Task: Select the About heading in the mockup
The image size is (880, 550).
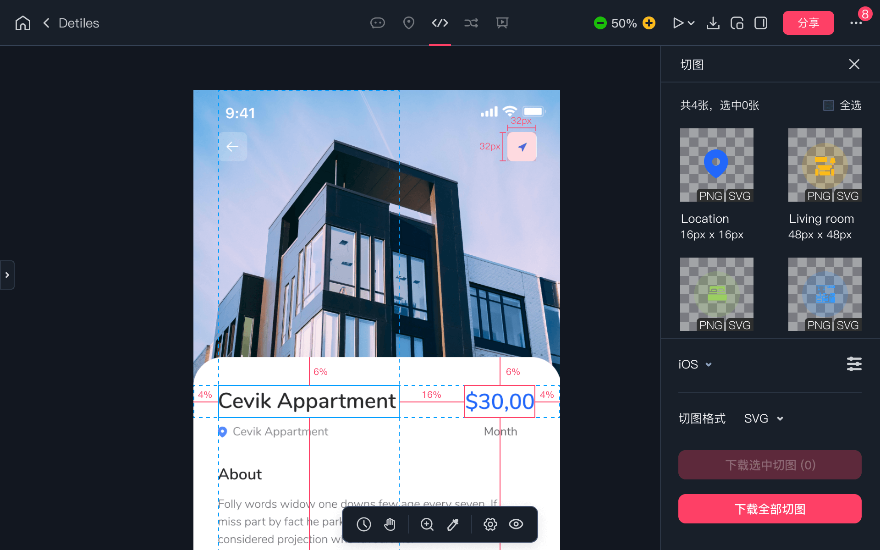Action: pos(240,474)
